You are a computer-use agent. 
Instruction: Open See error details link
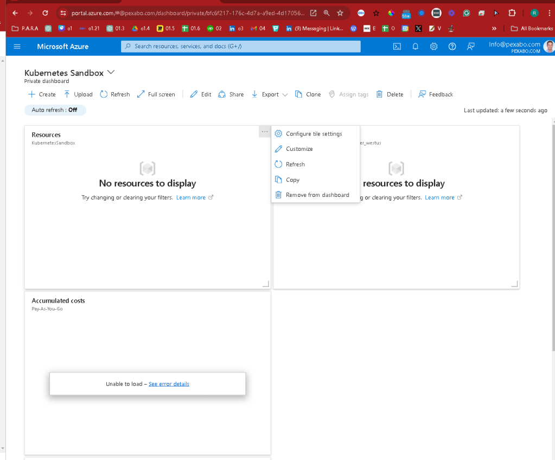tap(169, 384)
